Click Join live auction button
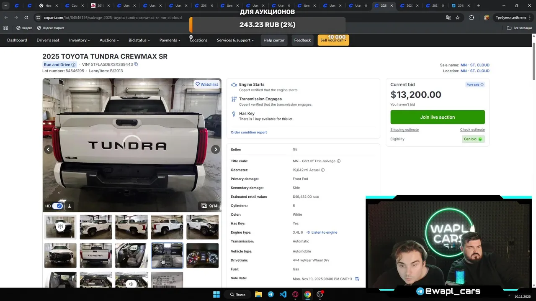This screenshot has width=536, height=301. [x=438, y=117]
